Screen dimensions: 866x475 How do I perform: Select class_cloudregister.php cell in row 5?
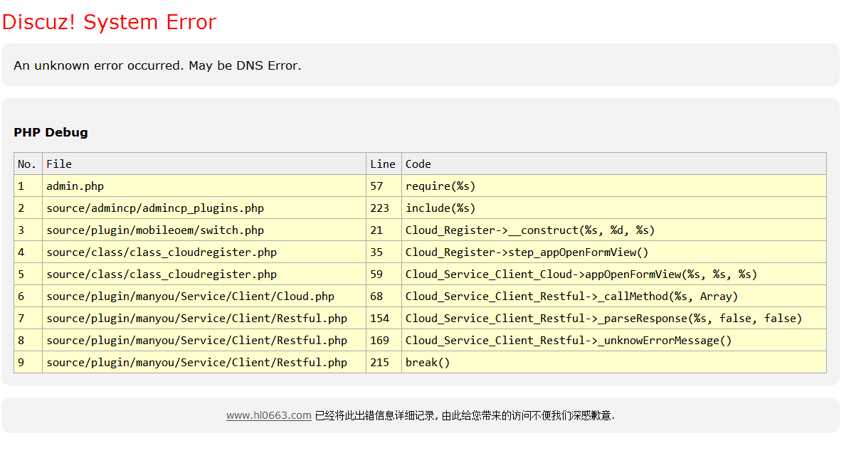204,274
